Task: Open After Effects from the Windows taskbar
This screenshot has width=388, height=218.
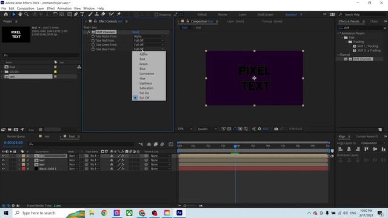Action: coord(179,213)
